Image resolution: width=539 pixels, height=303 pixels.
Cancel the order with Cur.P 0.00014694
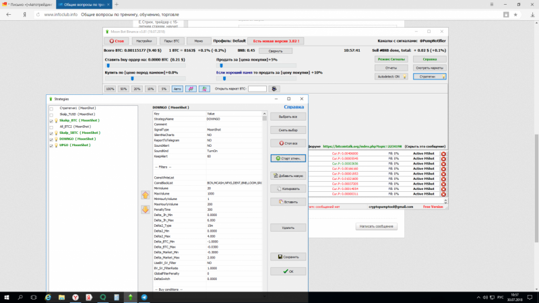[443, 189]
